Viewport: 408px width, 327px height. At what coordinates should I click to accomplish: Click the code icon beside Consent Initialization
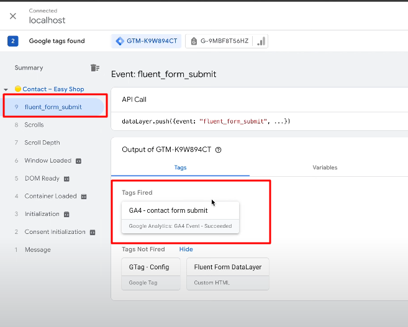click(92, 232)
